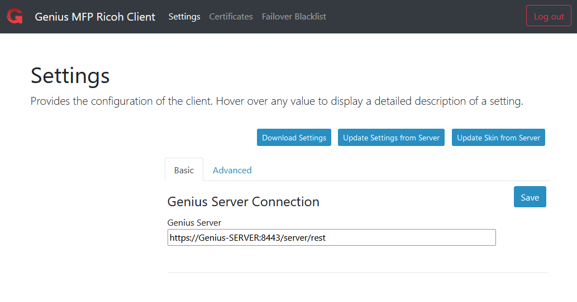Focus the Genius Server URL field
This screenshot has height=302, width=577.
pos(332,237)
